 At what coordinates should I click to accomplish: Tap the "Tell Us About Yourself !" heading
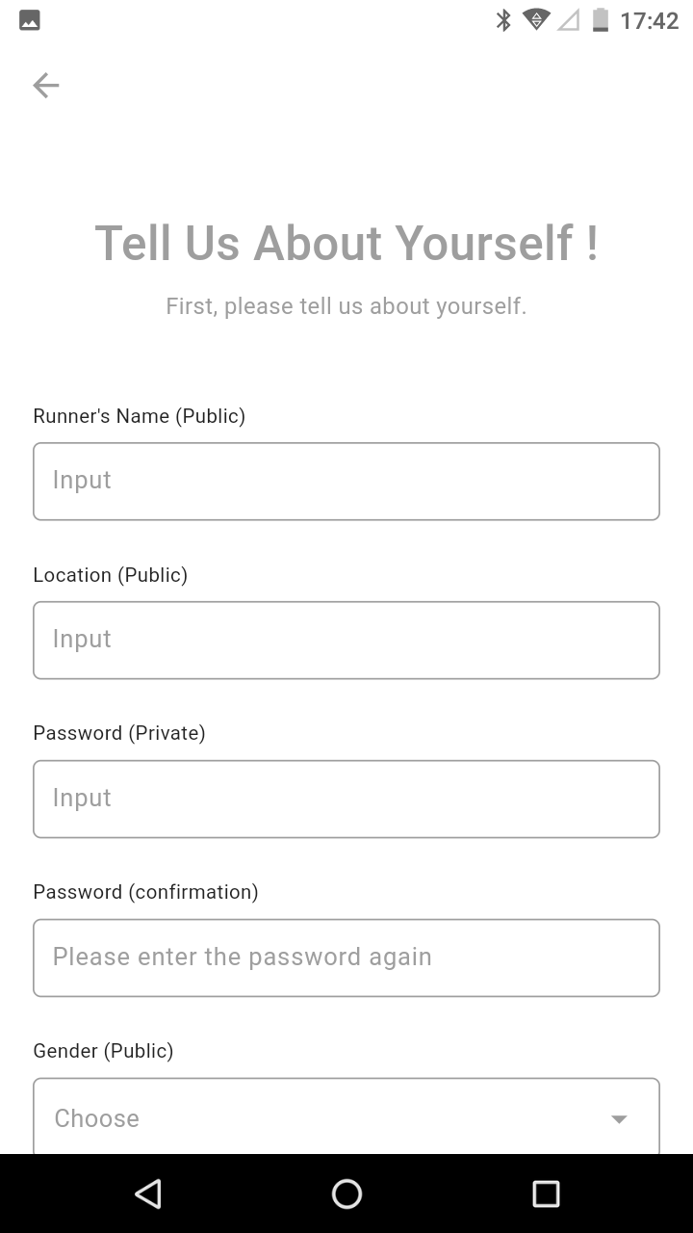point(346,243)
